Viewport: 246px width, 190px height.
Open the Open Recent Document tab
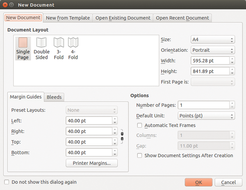(x=182, y=18)
